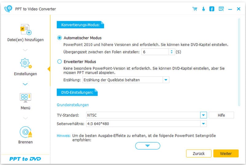The width and height of the screenshot is (246, 165).
Task: Click the blue chevron below Einstellungen
Action: 25,84
